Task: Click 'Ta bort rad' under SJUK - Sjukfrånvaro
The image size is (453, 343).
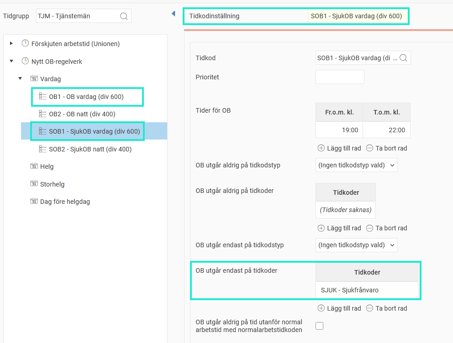Action: (x=386, y=308)
